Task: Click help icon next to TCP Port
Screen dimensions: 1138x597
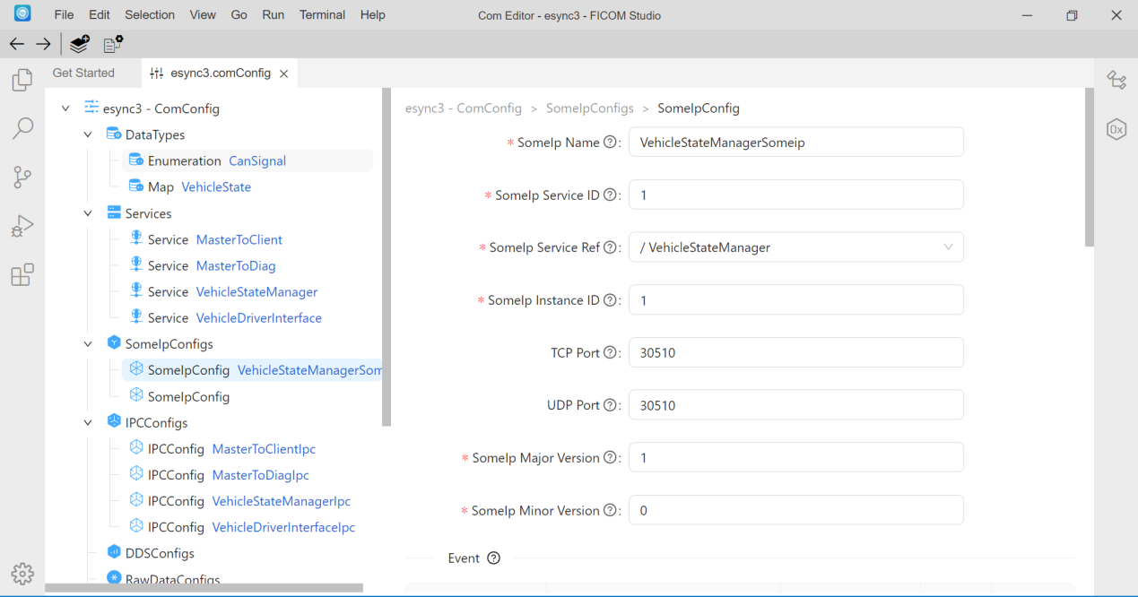Action: (x=611, y=352)
